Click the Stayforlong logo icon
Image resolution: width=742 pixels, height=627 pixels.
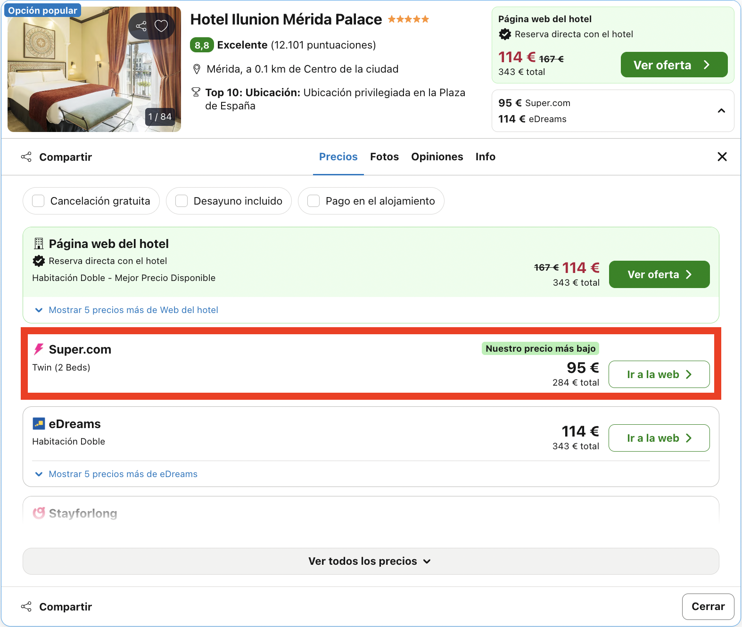39,513
